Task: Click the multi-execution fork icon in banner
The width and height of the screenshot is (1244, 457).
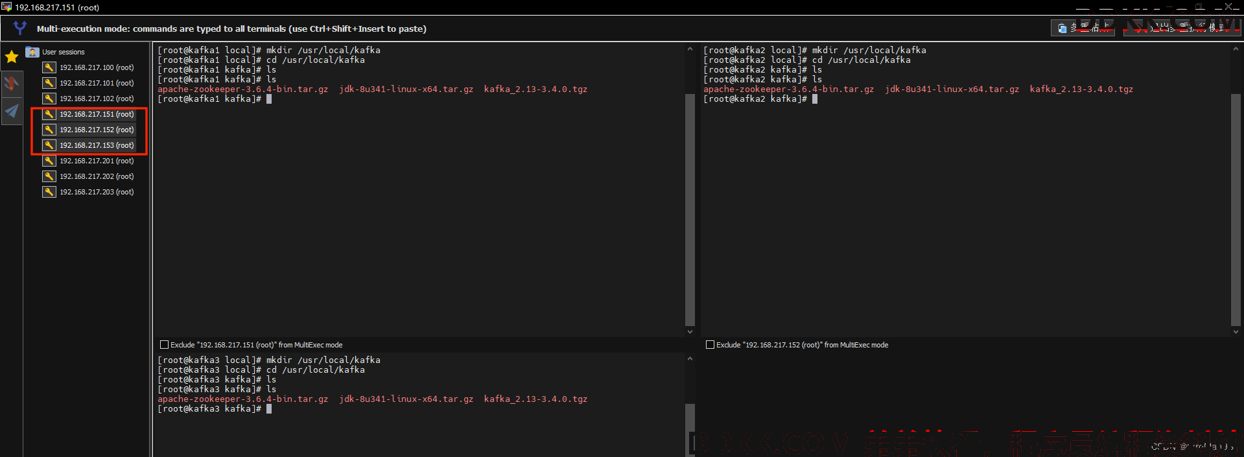Action: [20, 29]
